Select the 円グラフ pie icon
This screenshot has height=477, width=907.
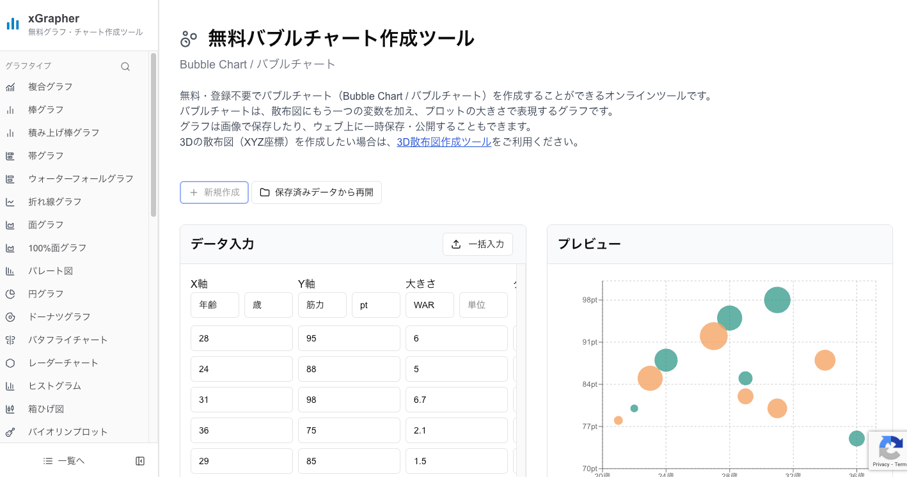10,294
